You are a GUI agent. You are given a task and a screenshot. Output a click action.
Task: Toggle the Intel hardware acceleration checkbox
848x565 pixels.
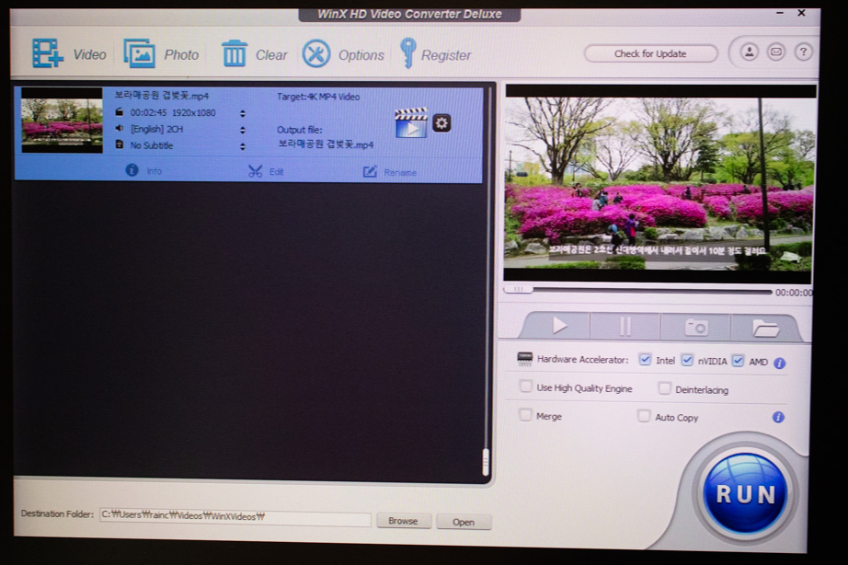[x=645, y=360]
